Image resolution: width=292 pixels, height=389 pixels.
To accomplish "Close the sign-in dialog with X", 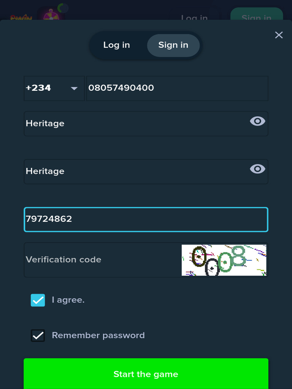I will [279, 35].
